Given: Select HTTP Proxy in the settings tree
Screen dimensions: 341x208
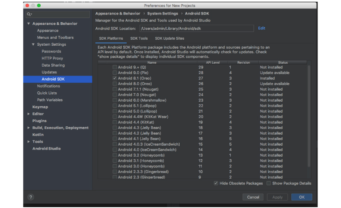Looking at the screenshot, I should pos(52,59).
